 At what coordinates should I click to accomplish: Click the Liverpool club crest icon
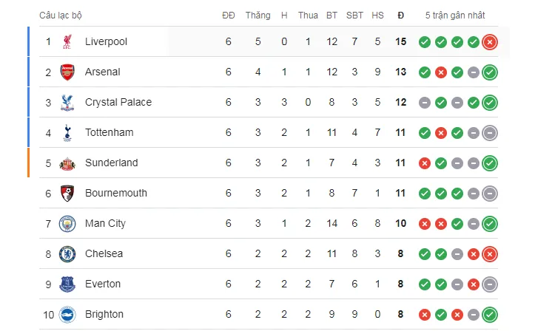click(67, 42)
